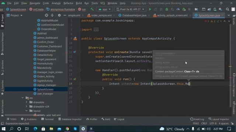Screen dimensions: 236x132
Task: Open the Logcat tool window
Action: coord(119,119)
